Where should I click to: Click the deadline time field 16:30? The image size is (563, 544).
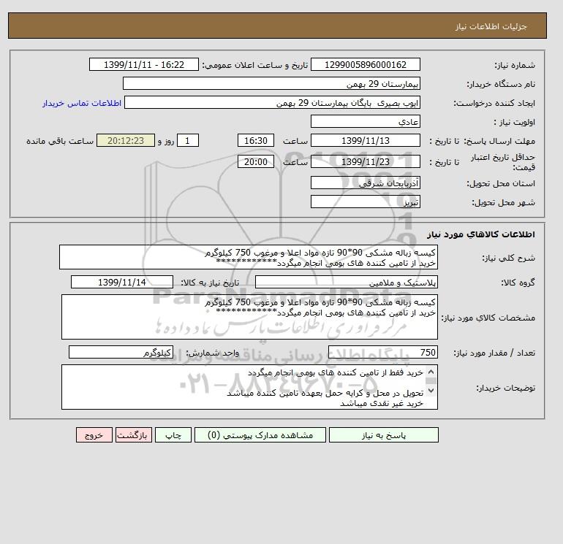click(x=256, y=141)
